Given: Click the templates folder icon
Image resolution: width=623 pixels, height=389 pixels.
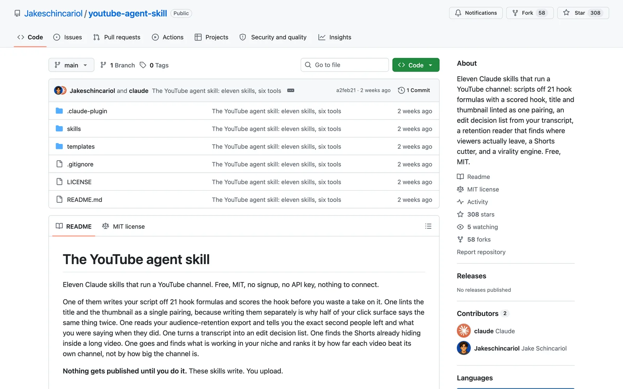Looking at the screenshot, I should [59, 146].
